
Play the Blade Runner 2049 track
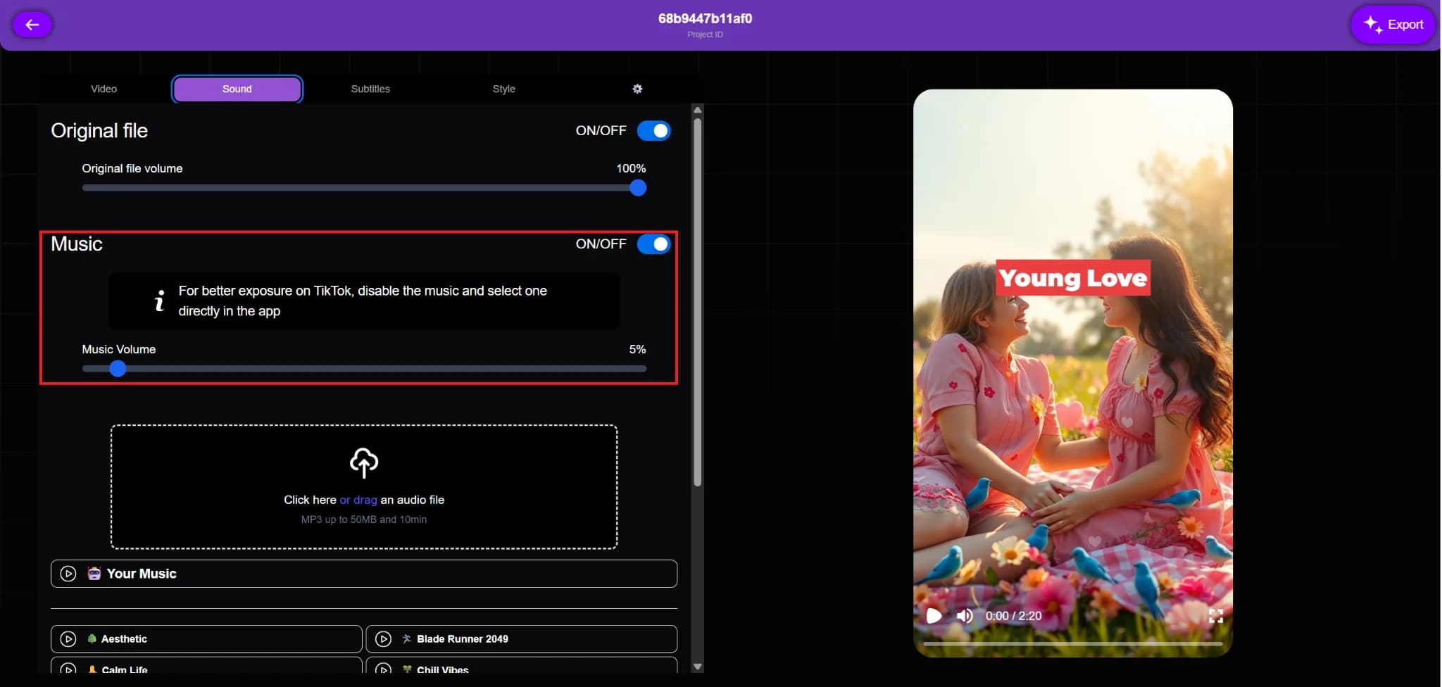coord(383,638)
